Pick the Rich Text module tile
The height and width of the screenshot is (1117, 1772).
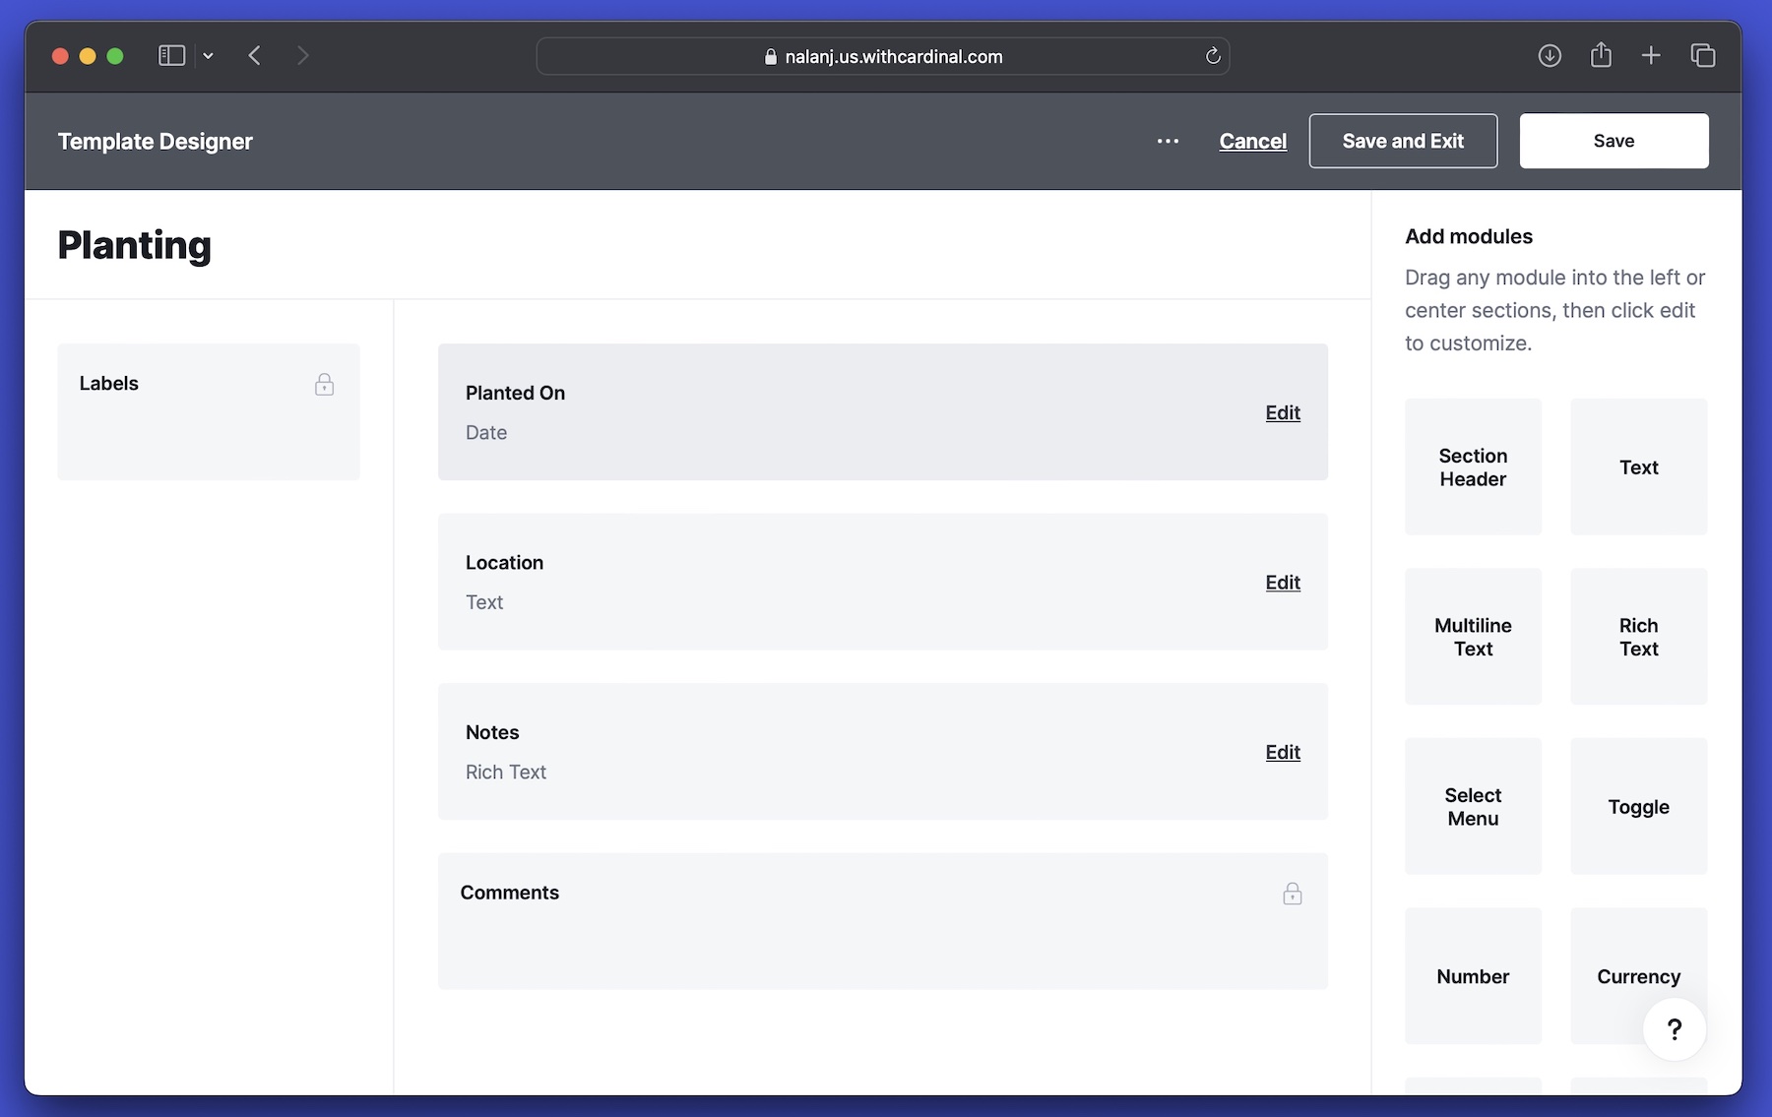coord(1639,637)
